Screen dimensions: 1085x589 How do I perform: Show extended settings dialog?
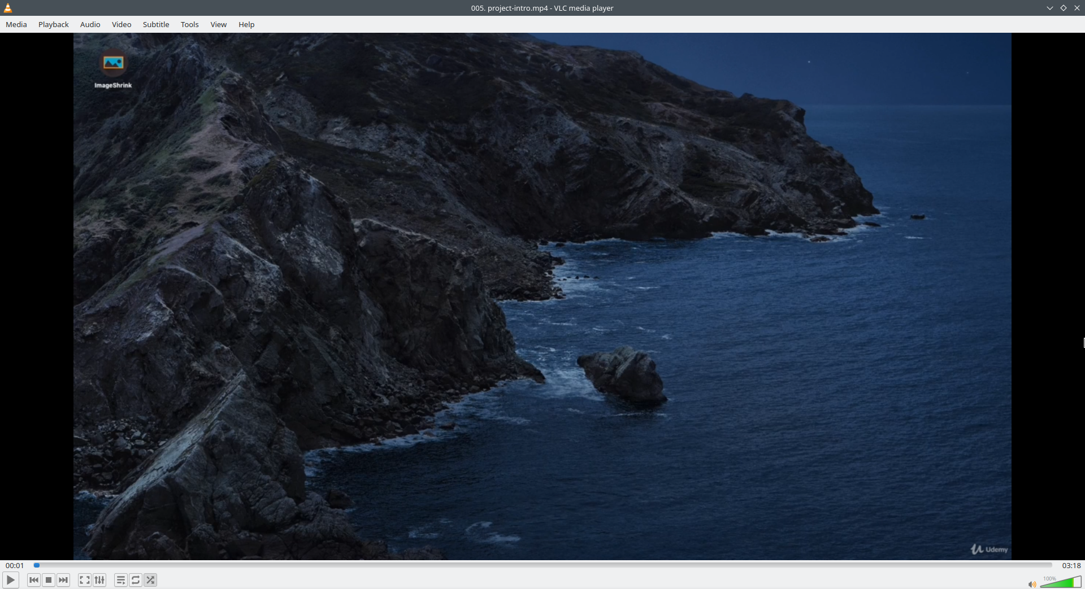coord(99,580)
